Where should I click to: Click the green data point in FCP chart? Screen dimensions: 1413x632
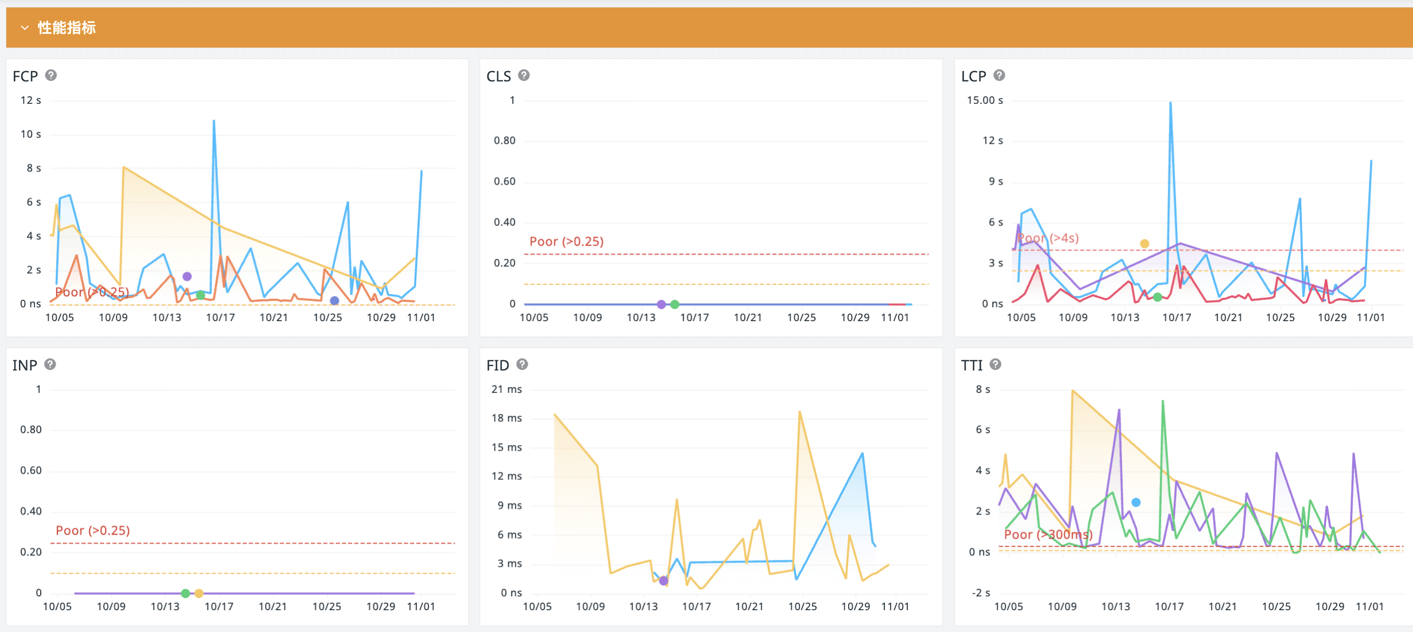click(x=200, y=295)
